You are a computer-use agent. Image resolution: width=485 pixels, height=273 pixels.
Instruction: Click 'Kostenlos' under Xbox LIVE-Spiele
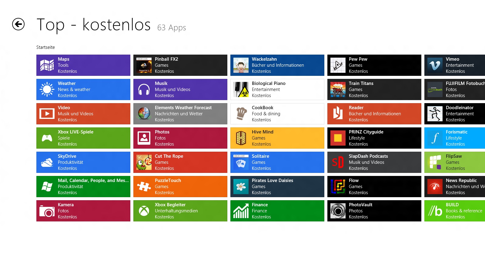coord(67,144)
